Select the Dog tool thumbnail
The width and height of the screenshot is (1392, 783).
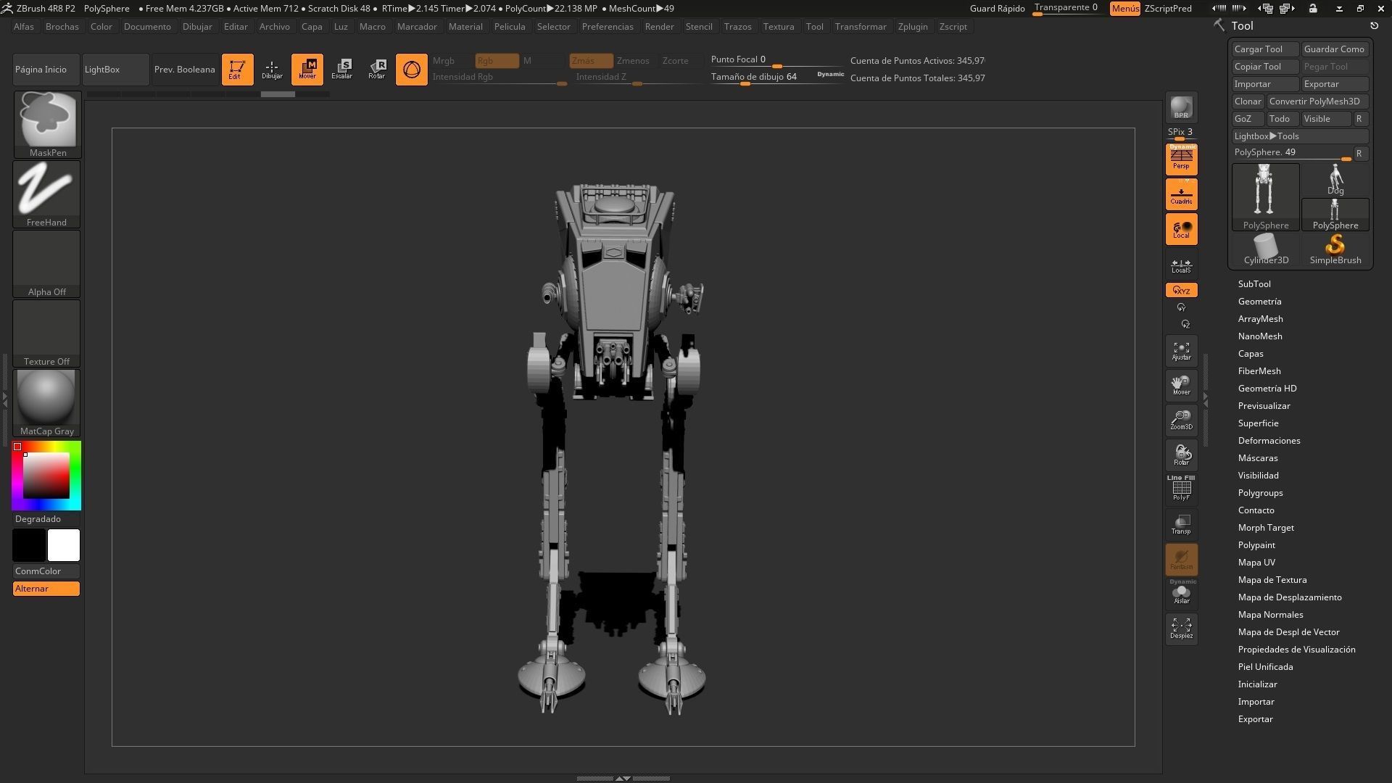tap(1335, 180)
